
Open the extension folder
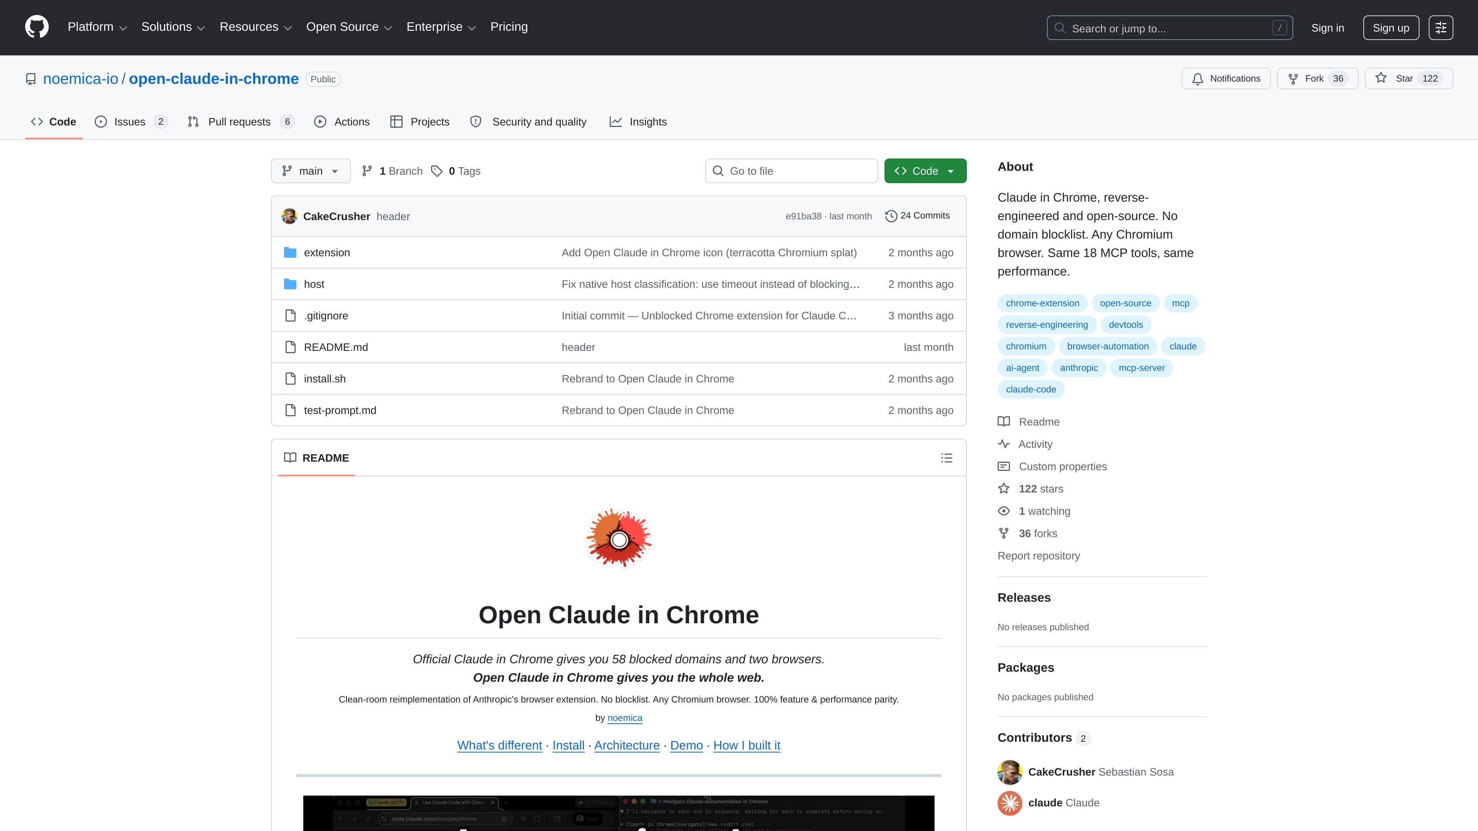click(326, 252)
